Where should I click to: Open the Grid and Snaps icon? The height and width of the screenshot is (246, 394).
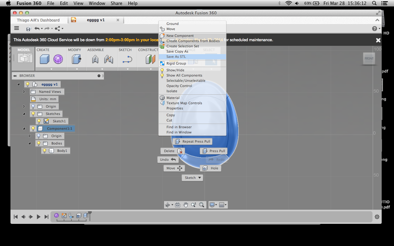221,205
